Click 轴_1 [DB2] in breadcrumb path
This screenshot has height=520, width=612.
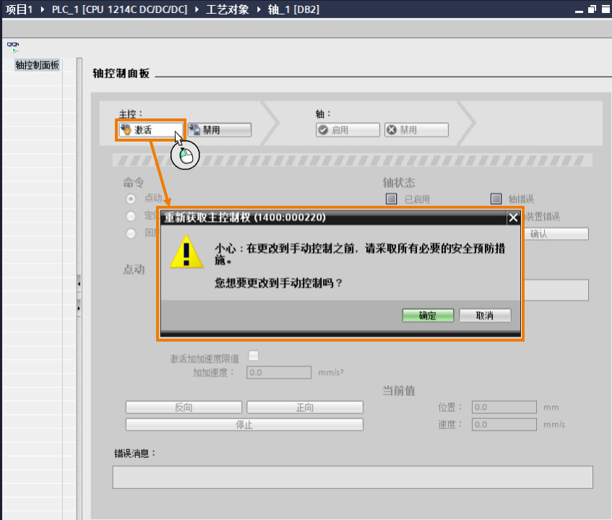coord(293,9)
